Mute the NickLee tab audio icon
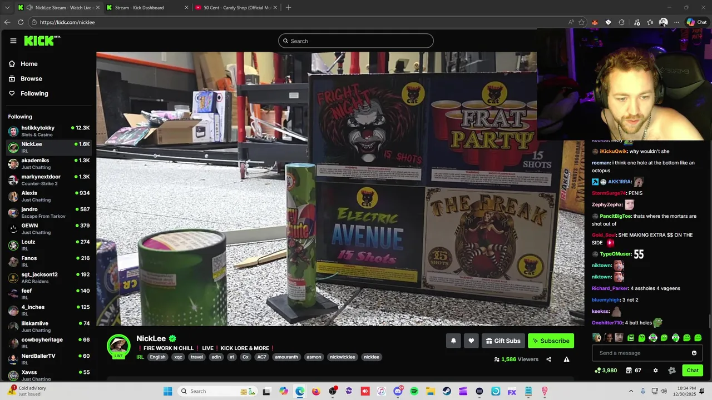This screenshot has width=712, height=400. click(x=29, y=8)
